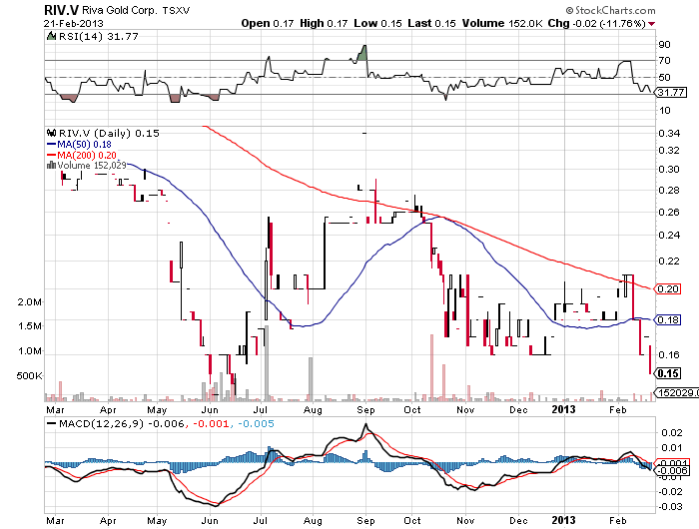Click the -0.006 MACD value tag
Viewport: 699px width, 529px height.
click(673, 471)
